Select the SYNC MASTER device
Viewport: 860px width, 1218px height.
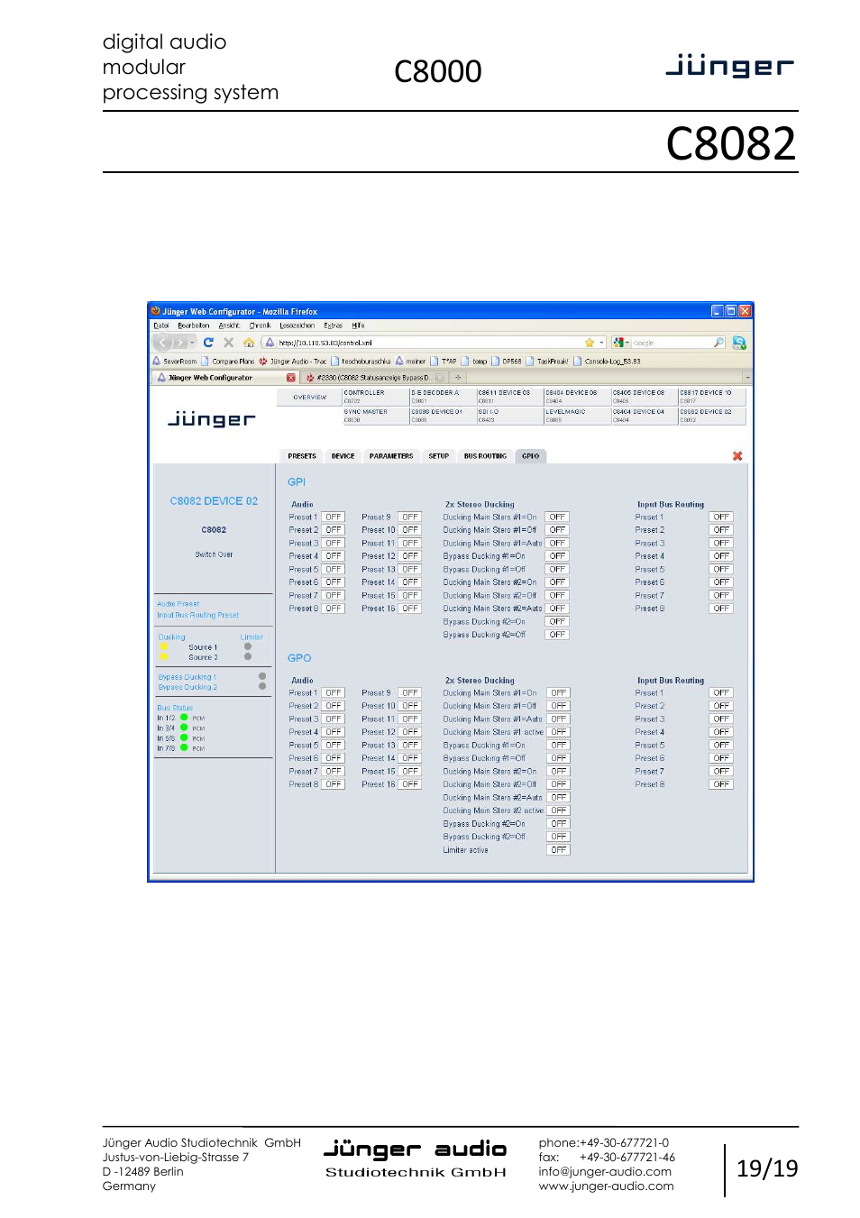375,416
